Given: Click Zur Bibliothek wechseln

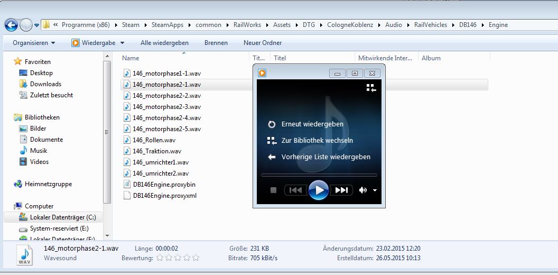Looking at the screenshot, I should click(x=317, y=140).
